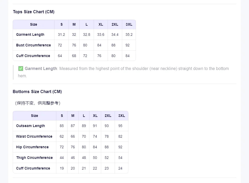The image size is (249, 183).
Task: Click Cuff Circumference label in bottoms table
Action: click(33, 168)
